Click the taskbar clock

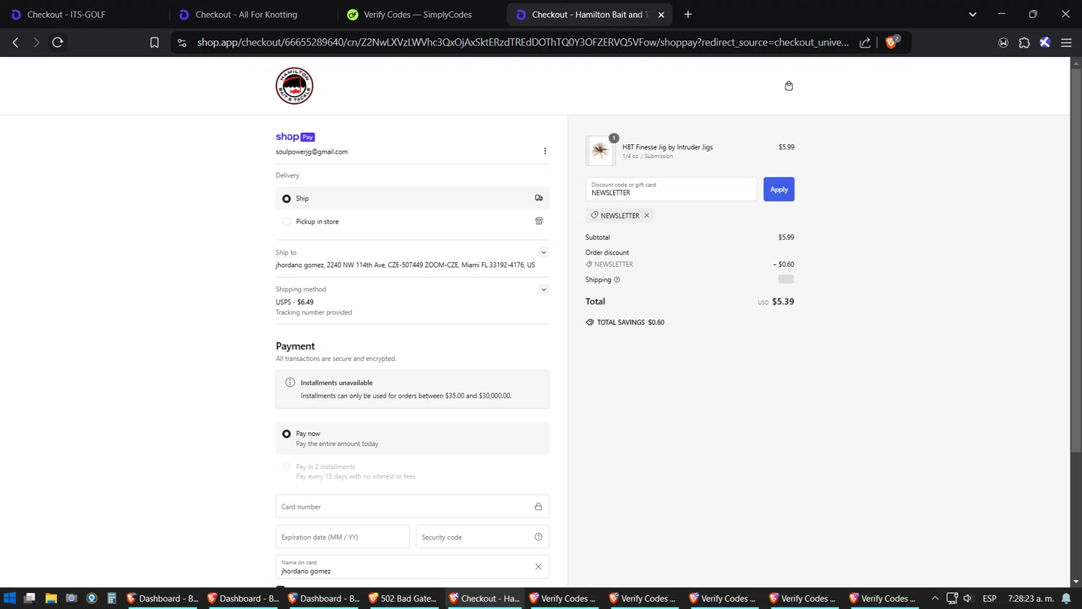tap(1030, 598)
